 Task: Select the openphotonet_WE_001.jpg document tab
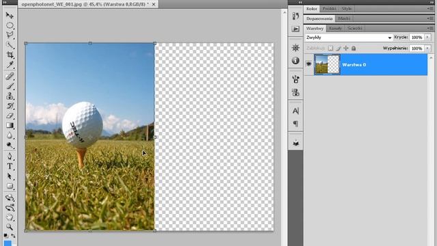click(x=85, y=4)
